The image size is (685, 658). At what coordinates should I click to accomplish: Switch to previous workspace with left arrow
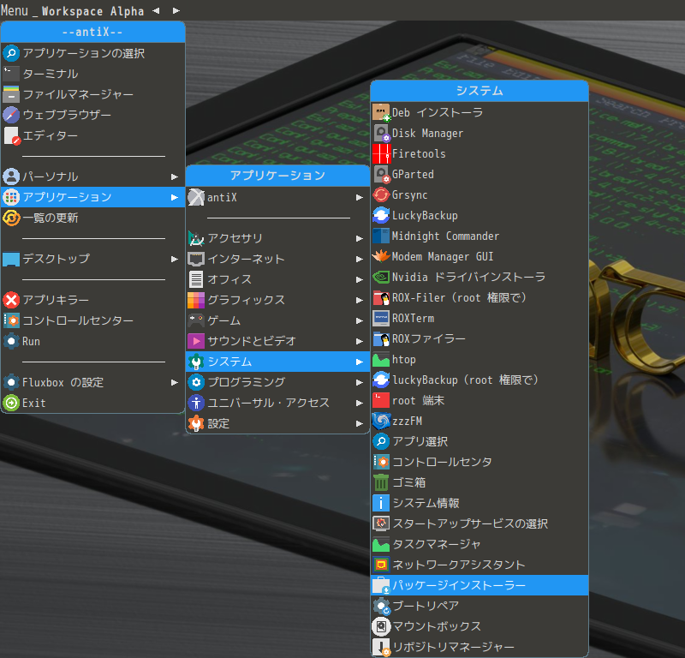156,10
